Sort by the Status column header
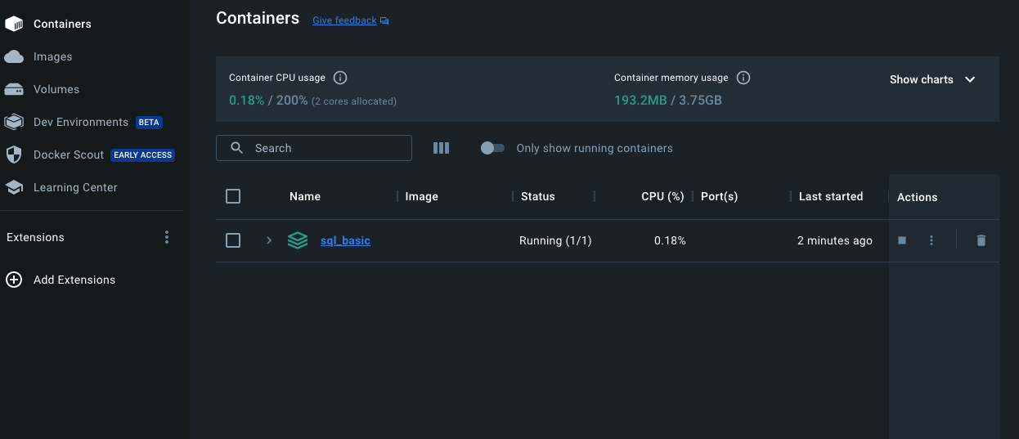This screenshot has height=439, width=1019. (x=538, y=196)
